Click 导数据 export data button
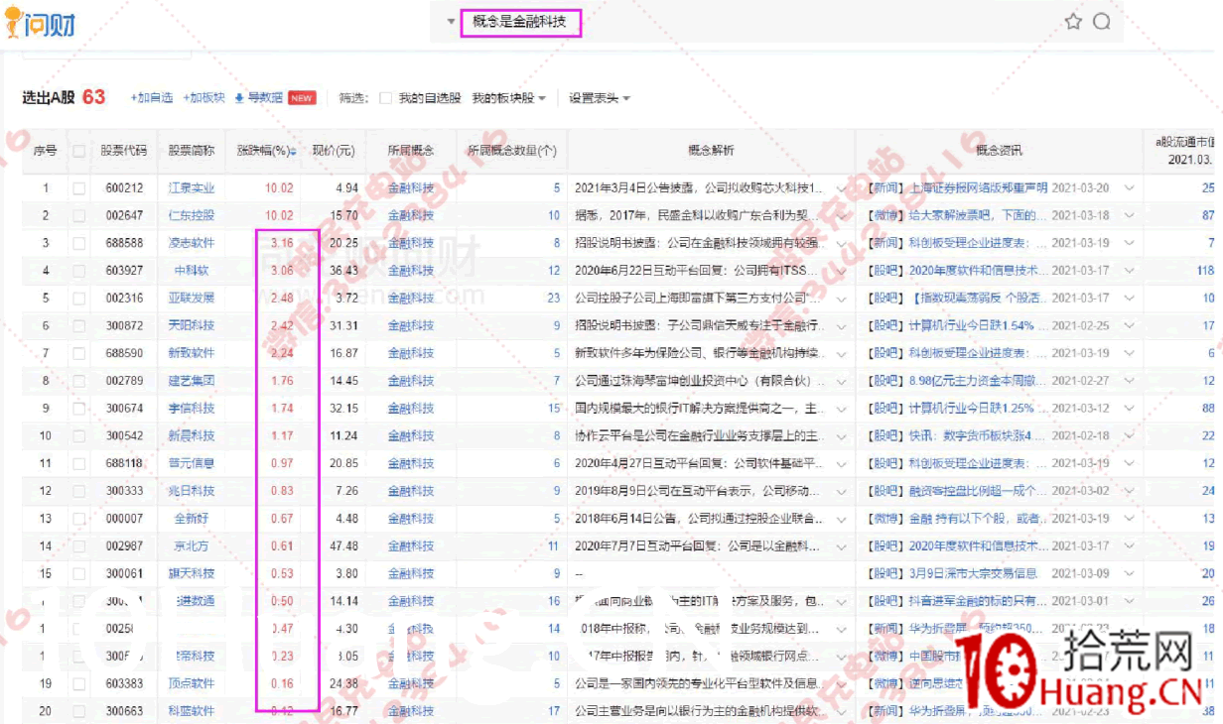This screenshot has width=1223, height=724. tap(260, 98)
